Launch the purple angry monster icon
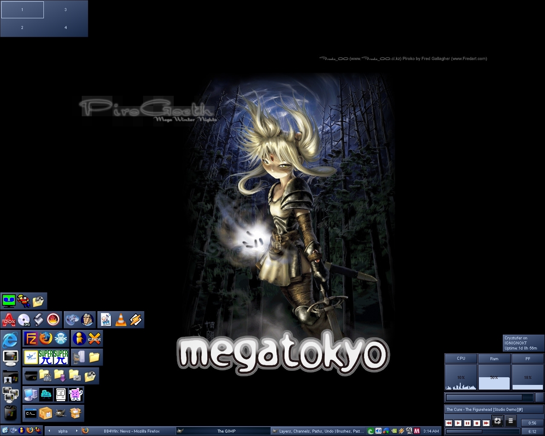Image resolution: width=545 pixels, height=436 pixels. (76, 395)
